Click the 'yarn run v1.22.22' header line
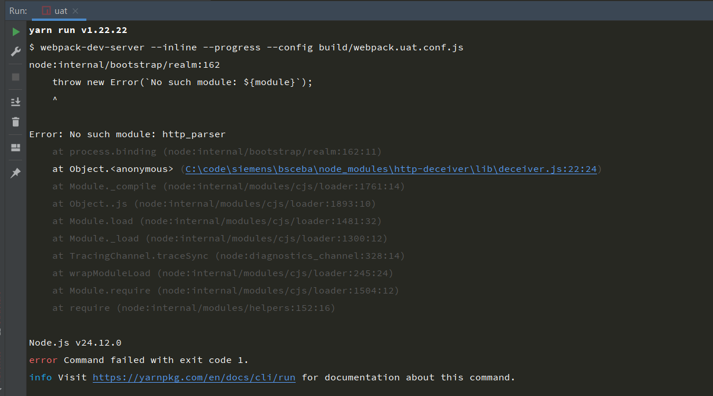 coord(78,30)
